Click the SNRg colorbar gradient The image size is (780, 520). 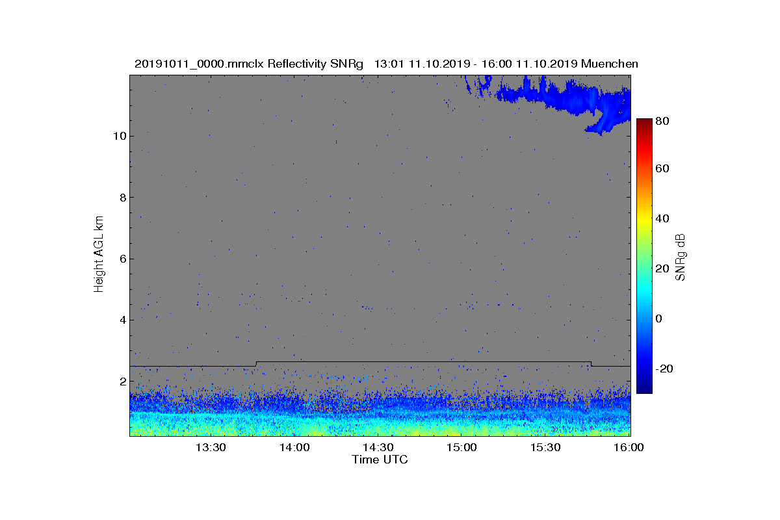click(643, 256)
